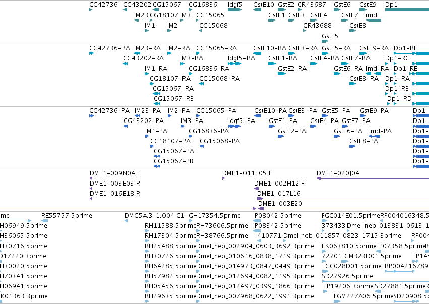Select the DME1-003E03.R clone label
This screenshot has height=304, width=429.
(x=115, y=184)
